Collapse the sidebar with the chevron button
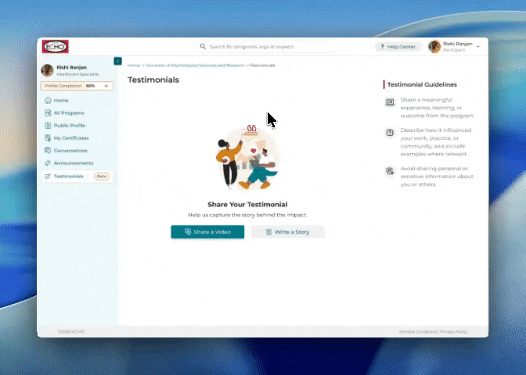The width and height of the screenshot is (526, 375). tap(117, 61)
